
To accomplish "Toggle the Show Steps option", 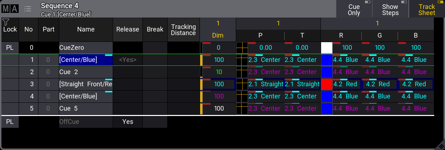I will coord(390,9).
